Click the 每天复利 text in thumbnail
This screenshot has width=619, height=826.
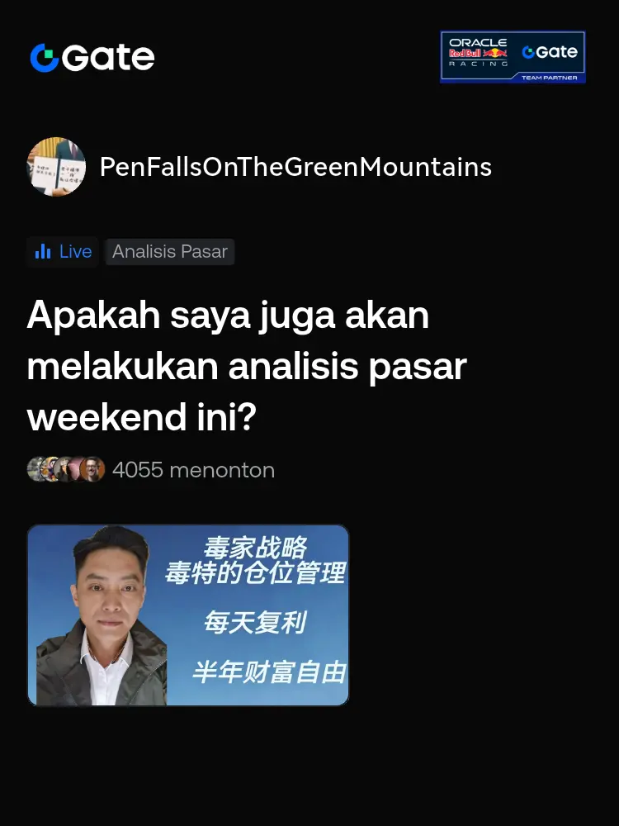pos(255,622)
